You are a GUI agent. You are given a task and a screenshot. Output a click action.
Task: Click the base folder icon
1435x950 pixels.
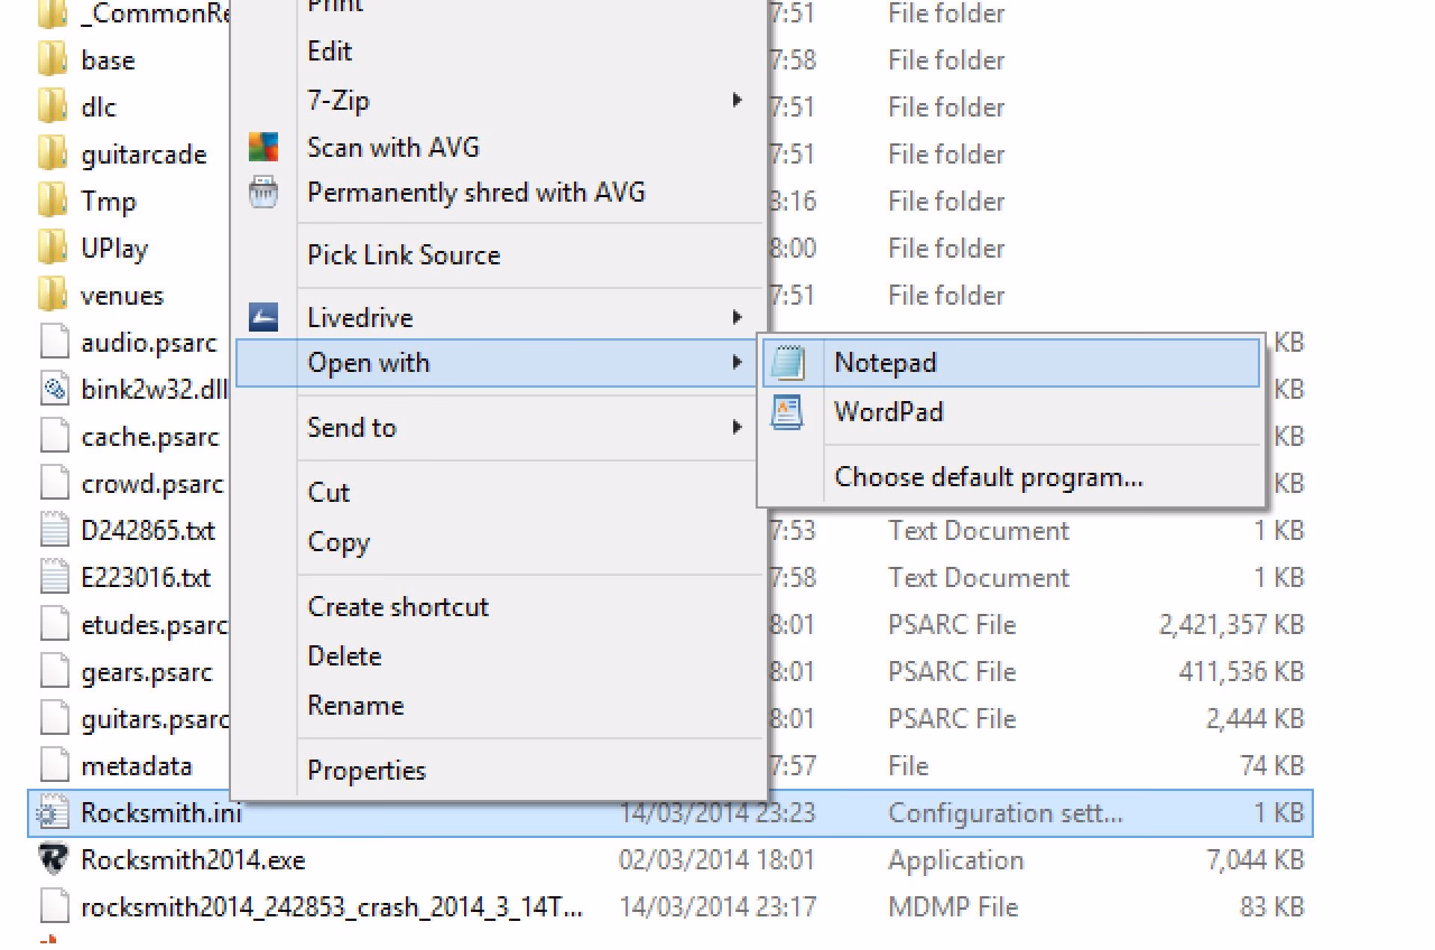coord(52,59)
